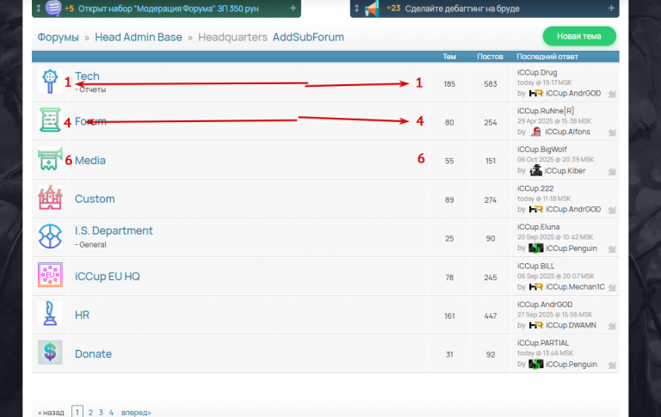Click the Headquarters breadcrumb text

232,37
